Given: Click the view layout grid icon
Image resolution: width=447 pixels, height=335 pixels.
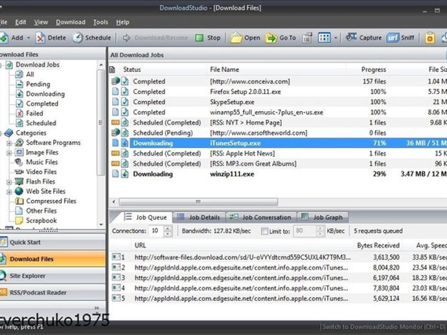Looking at the screenshot, I should point(324,38).
